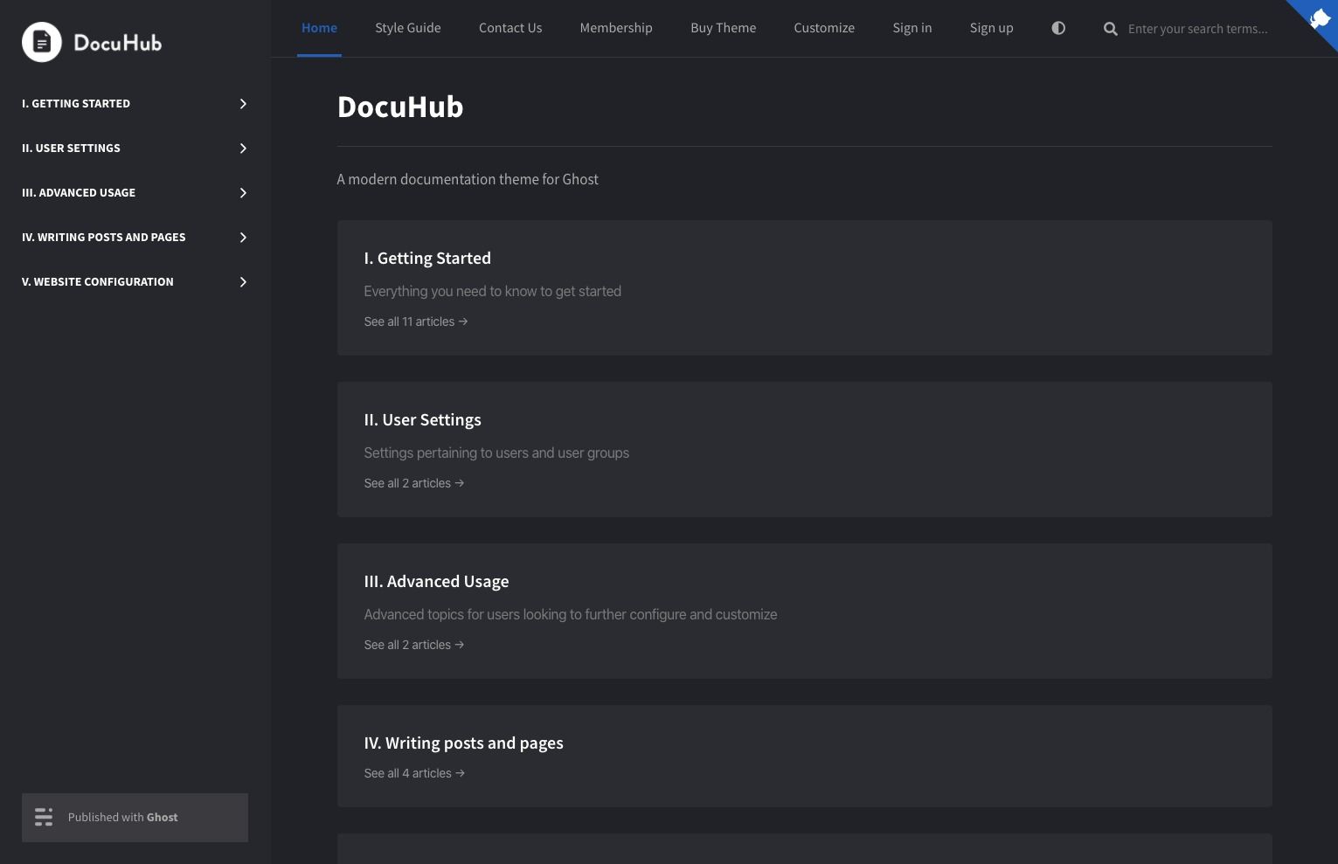Open III. Advanced Usage sidebar section

79,193
